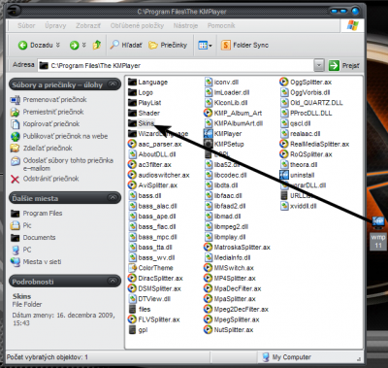Open the views mode dropdown button
This screenshot has height=368, width=388.
tap(205, 46)
